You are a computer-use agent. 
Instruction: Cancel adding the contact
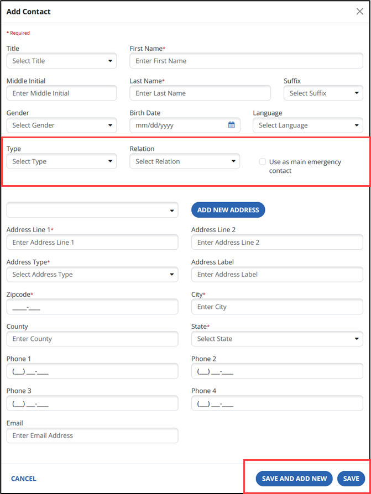24,479
